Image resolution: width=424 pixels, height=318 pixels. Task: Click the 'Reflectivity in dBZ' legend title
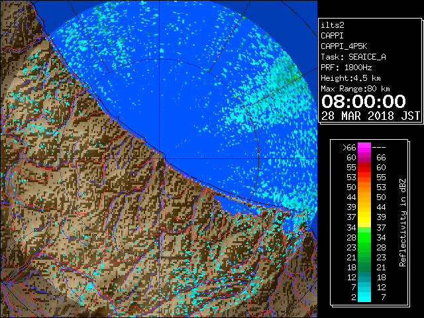403,223
